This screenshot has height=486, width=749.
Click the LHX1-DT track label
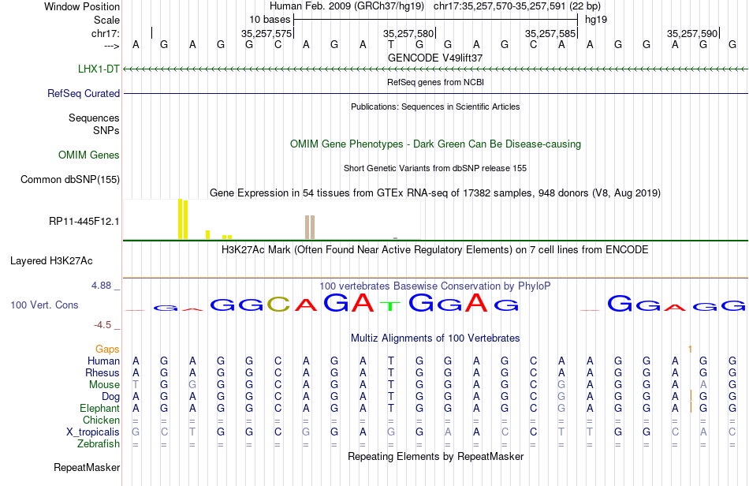click(99, 69)
